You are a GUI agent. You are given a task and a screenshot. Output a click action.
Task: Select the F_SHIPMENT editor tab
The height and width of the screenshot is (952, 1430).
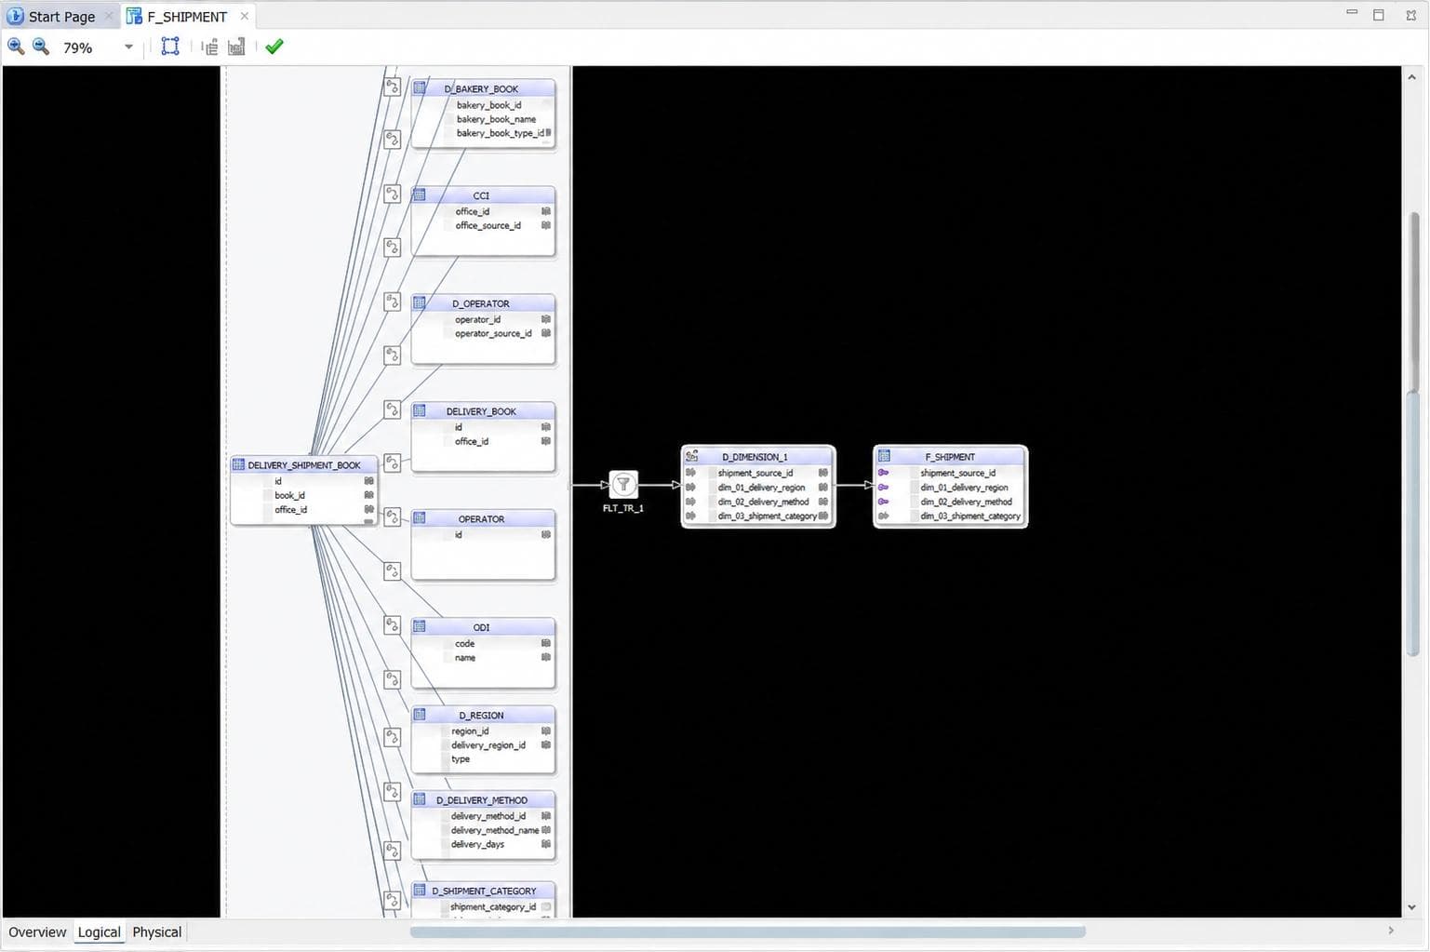[187, 16]
